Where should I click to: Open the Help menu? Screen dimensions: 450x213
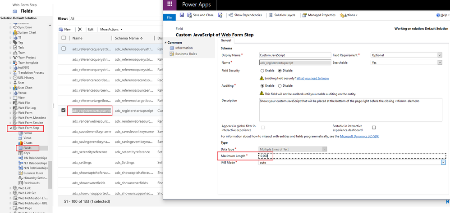(442, 15)
